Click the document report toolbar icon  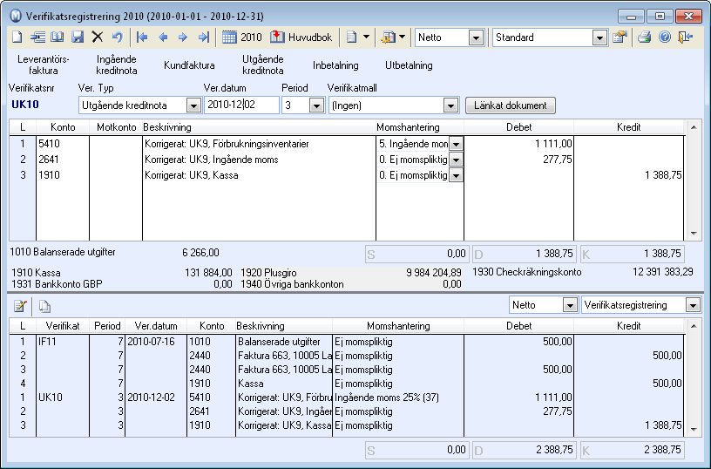[x=351, y=37]
